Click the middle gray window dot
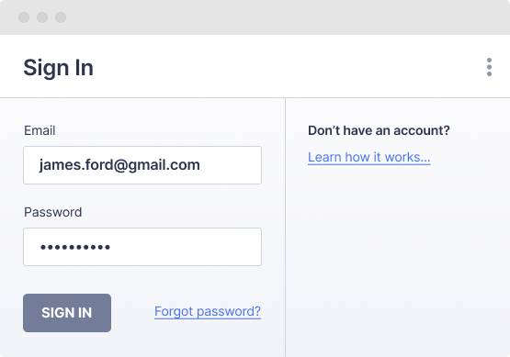This screenshot has width=510, height=357. [x=42, y=17]
